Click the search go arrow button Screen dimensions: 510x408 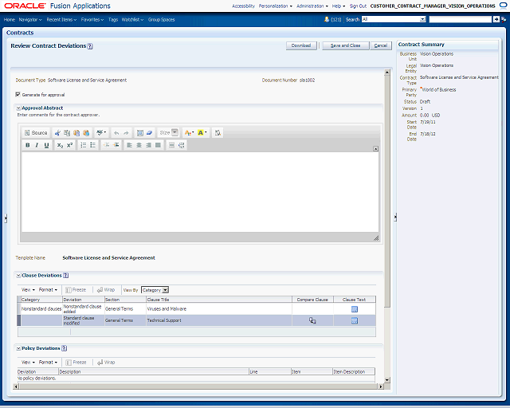tap(496, 19)
